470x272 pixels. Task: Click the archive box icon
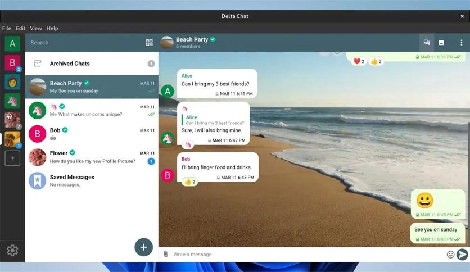coord(38,64)
